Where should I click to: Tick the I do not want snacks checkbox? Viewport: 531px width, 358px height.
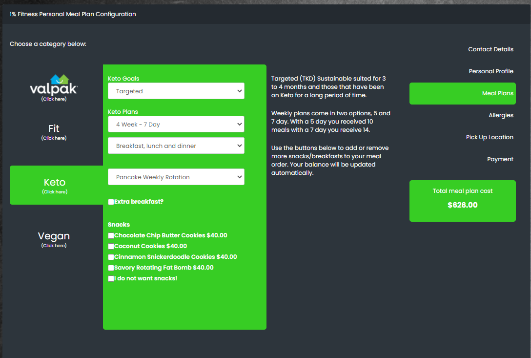coord(111,279)
